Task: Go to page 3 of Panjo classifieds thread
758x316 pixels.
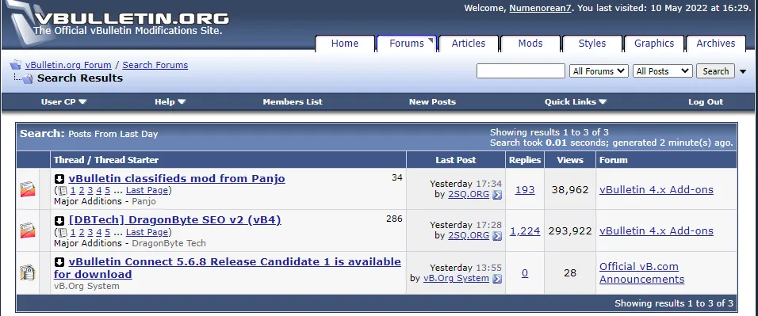Action: coord(90,190)
